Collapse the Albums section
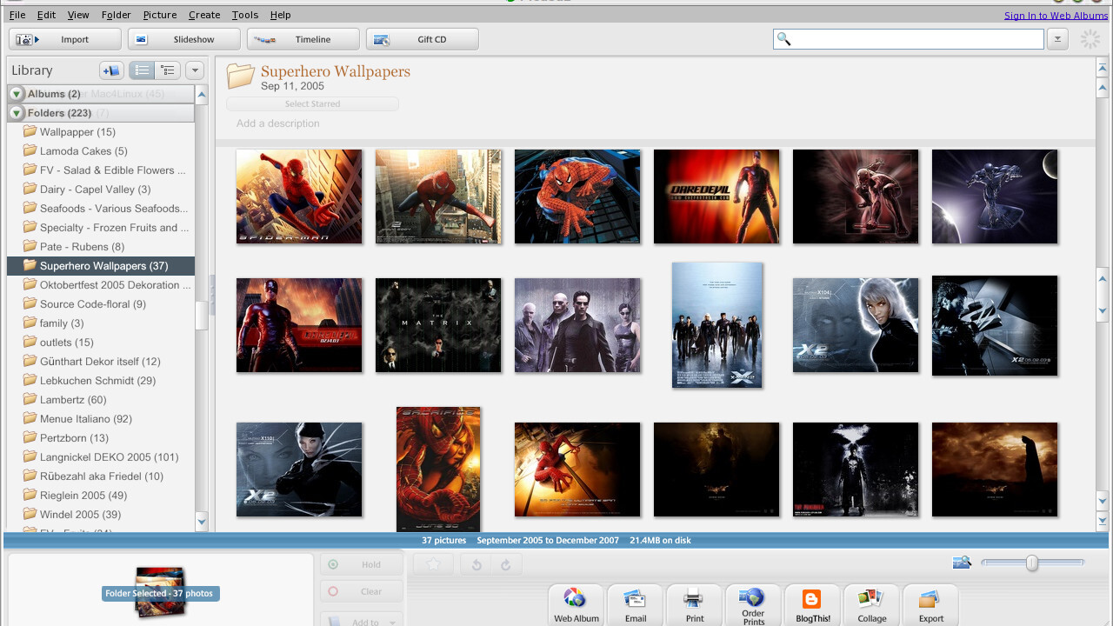 click(x=17, y=94)
